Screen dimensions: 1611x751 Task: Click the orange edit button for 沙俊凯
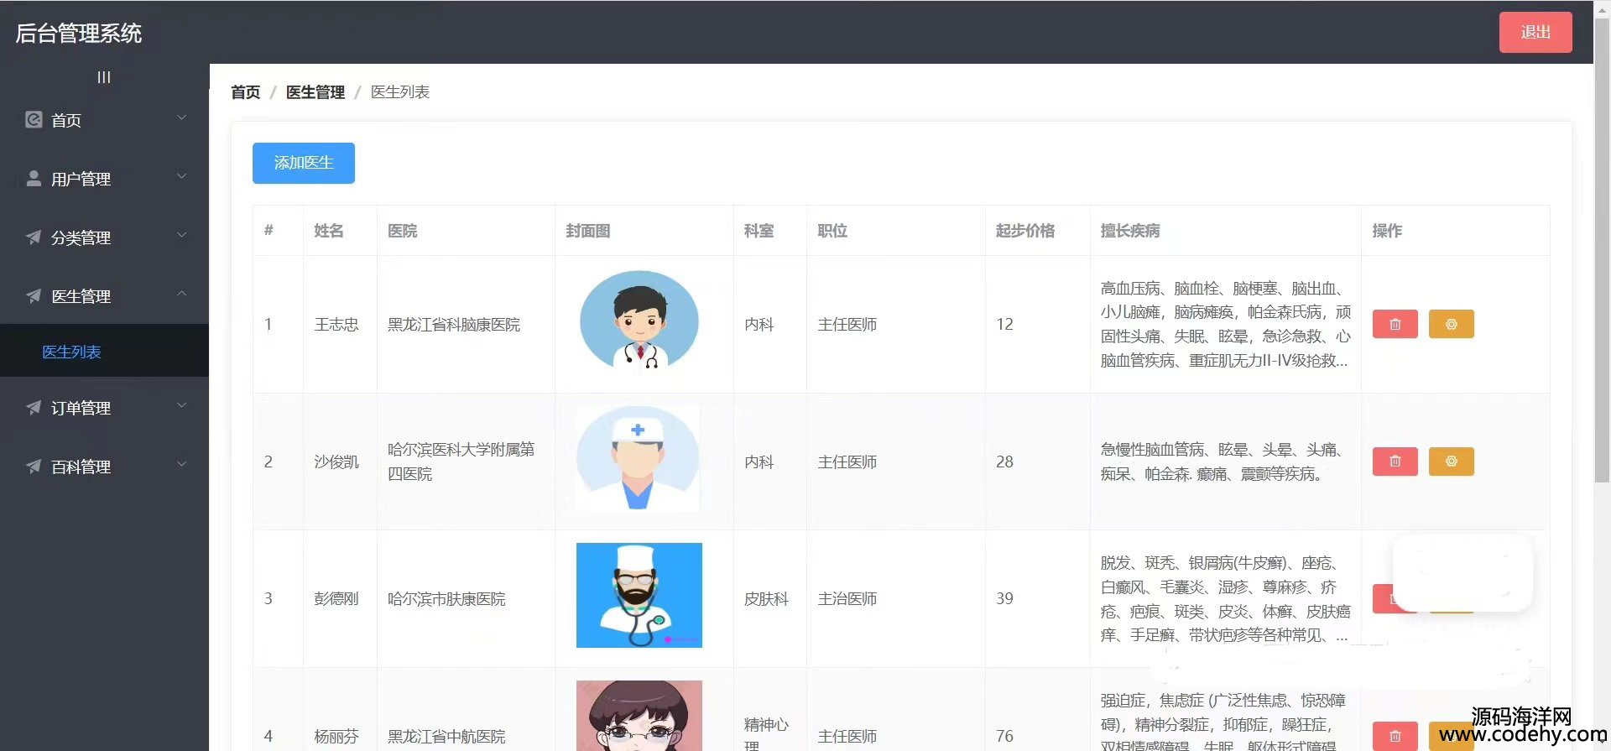(1451, 462)
